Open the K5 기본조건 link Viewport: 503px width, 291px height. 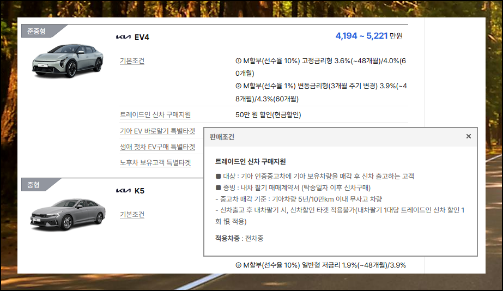click(x=132, y=214)
